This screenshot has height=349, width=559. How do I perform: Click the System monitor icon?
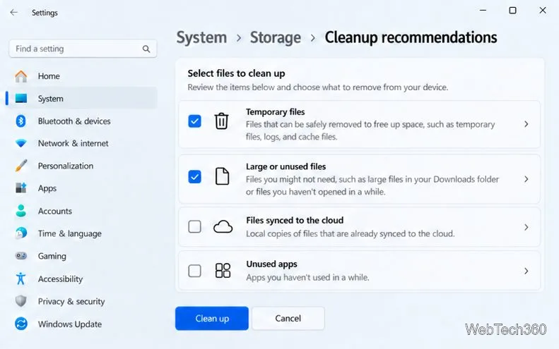[21, 98]
